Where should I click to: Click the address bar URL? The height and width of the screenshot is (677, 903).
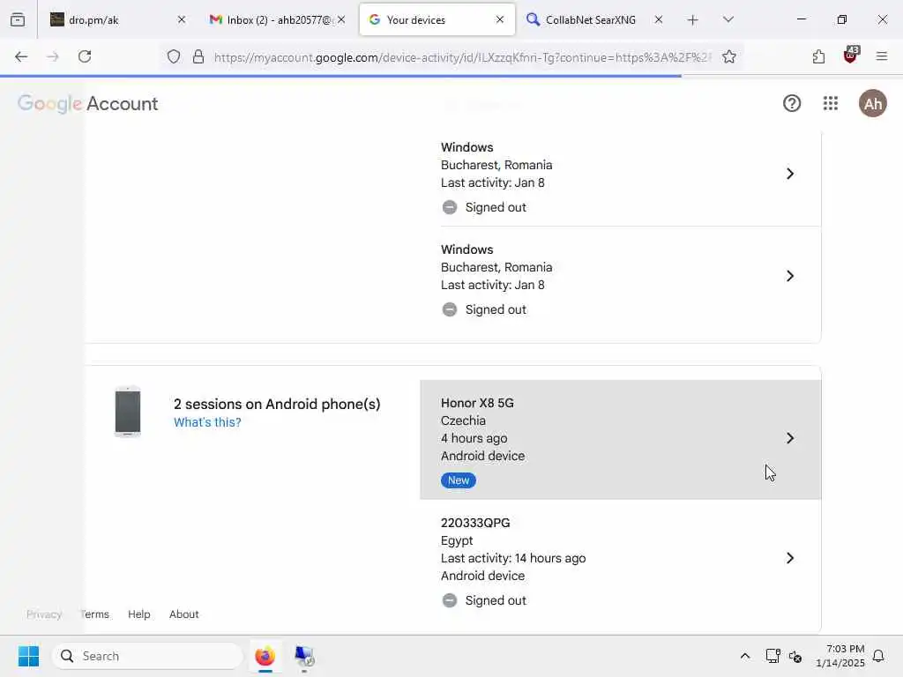pyautogui.click(x=463, y=57)
